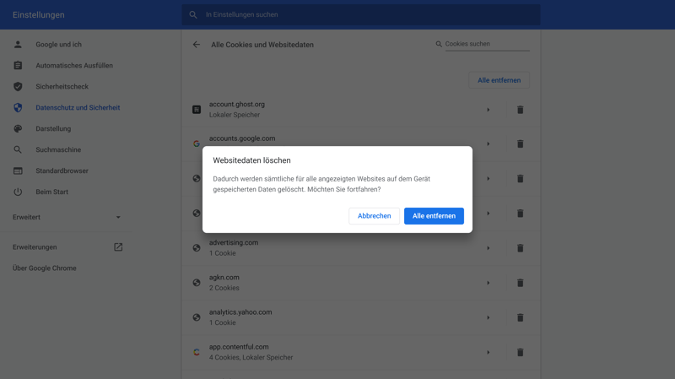Click Abbrechen to cancel the dialog
Screen dimensions: 675x379
[x=374, y=216]
